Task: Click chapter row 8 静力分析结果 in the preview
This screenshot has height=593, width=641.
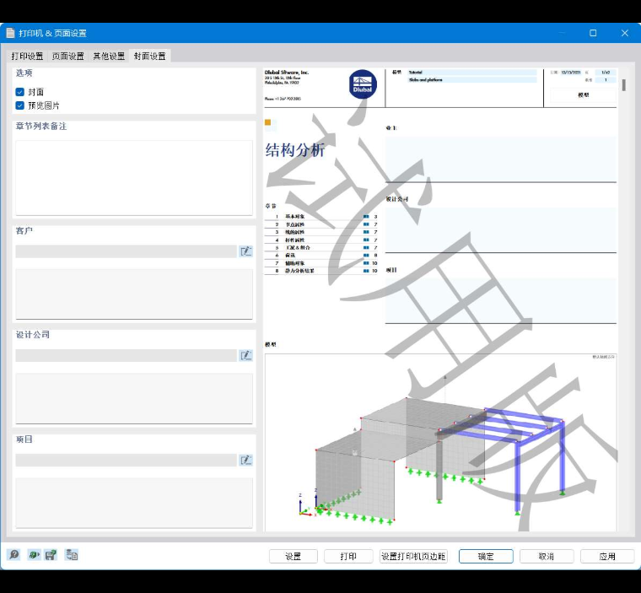Action: 321,271
